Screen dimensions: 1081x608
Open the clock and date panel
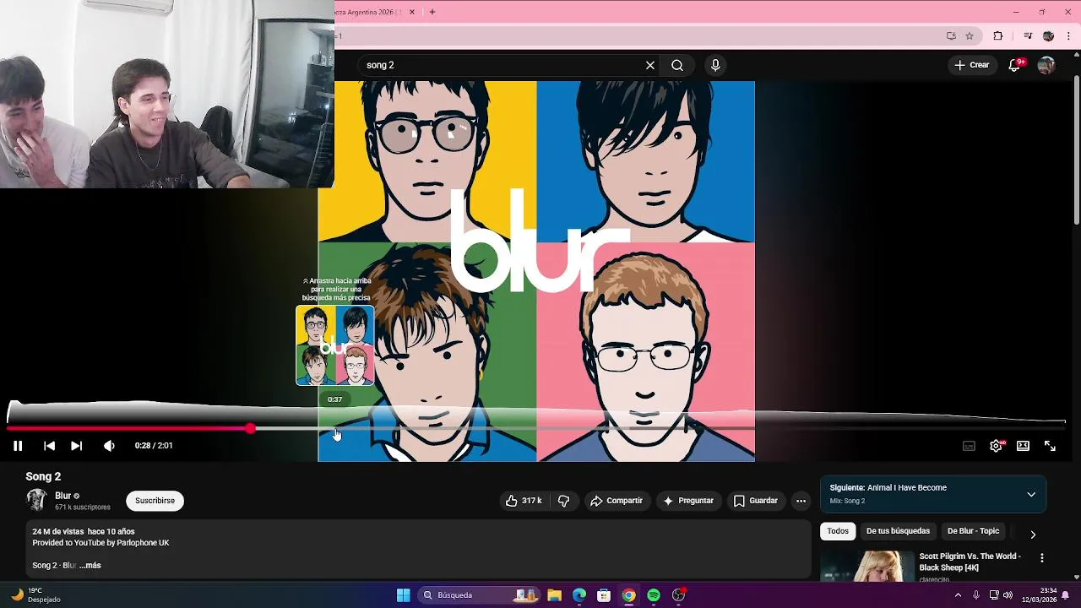pyautogui.click(x=1038, y=595)
